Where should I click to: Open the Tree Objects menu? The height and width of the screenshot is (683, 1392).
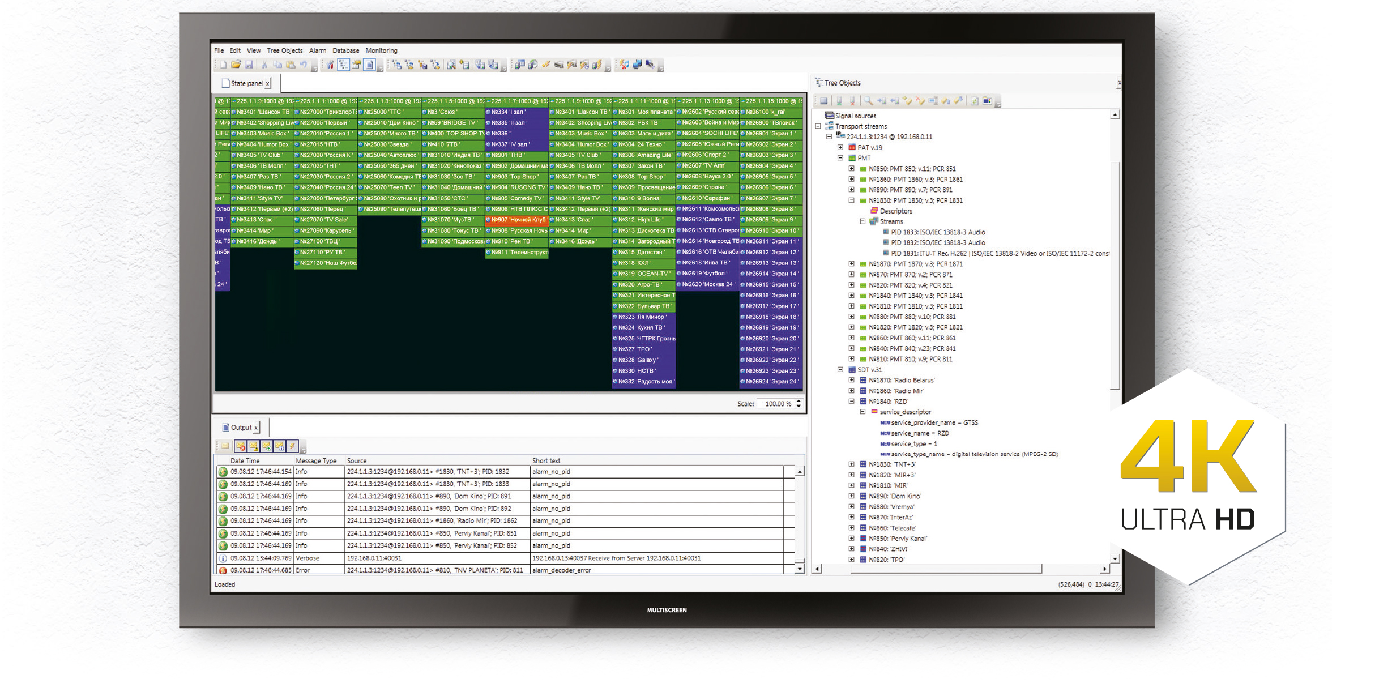click(x=285, y=50)
